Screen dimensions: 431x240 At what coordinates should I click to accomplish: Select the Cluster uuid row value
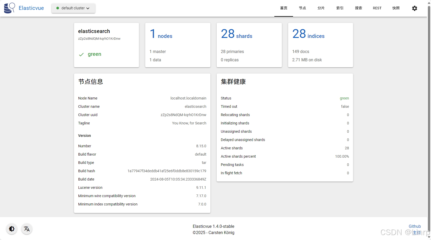pos(183,115)
